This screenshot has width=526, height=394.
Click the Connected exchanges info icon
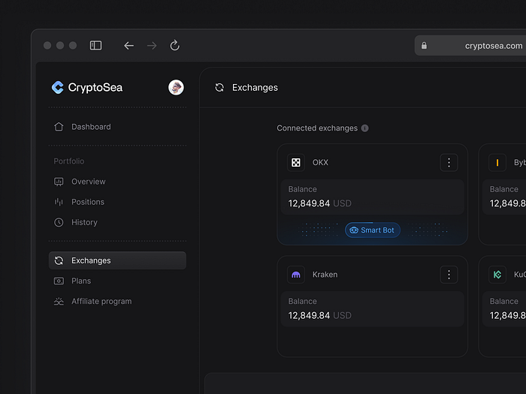click(365, 128)
